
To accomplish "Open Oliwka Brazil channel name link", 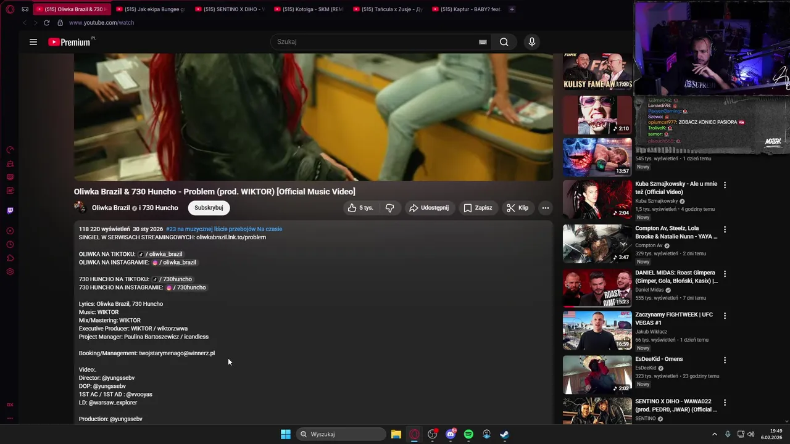I will tap(111, 208).
